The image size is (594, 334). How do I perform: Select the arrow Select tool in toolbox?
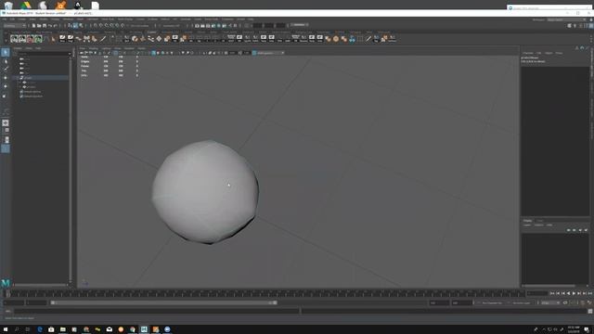(x=6, y=52)
